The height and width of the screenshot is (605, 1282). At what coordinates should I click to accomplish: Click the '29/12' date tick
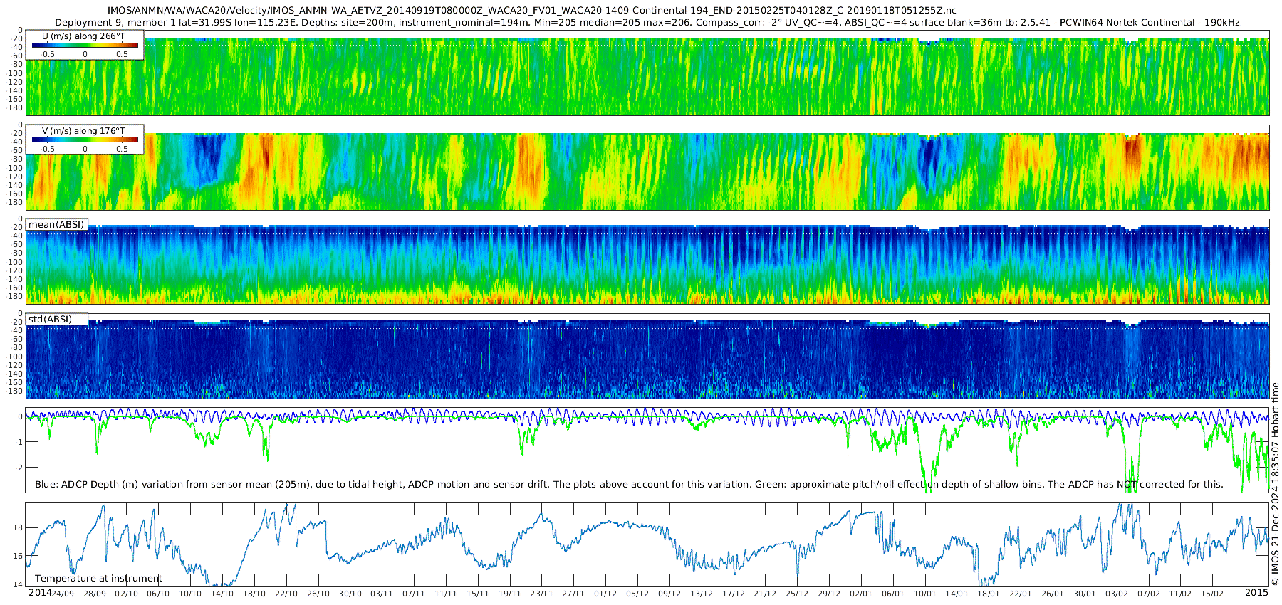829,594
